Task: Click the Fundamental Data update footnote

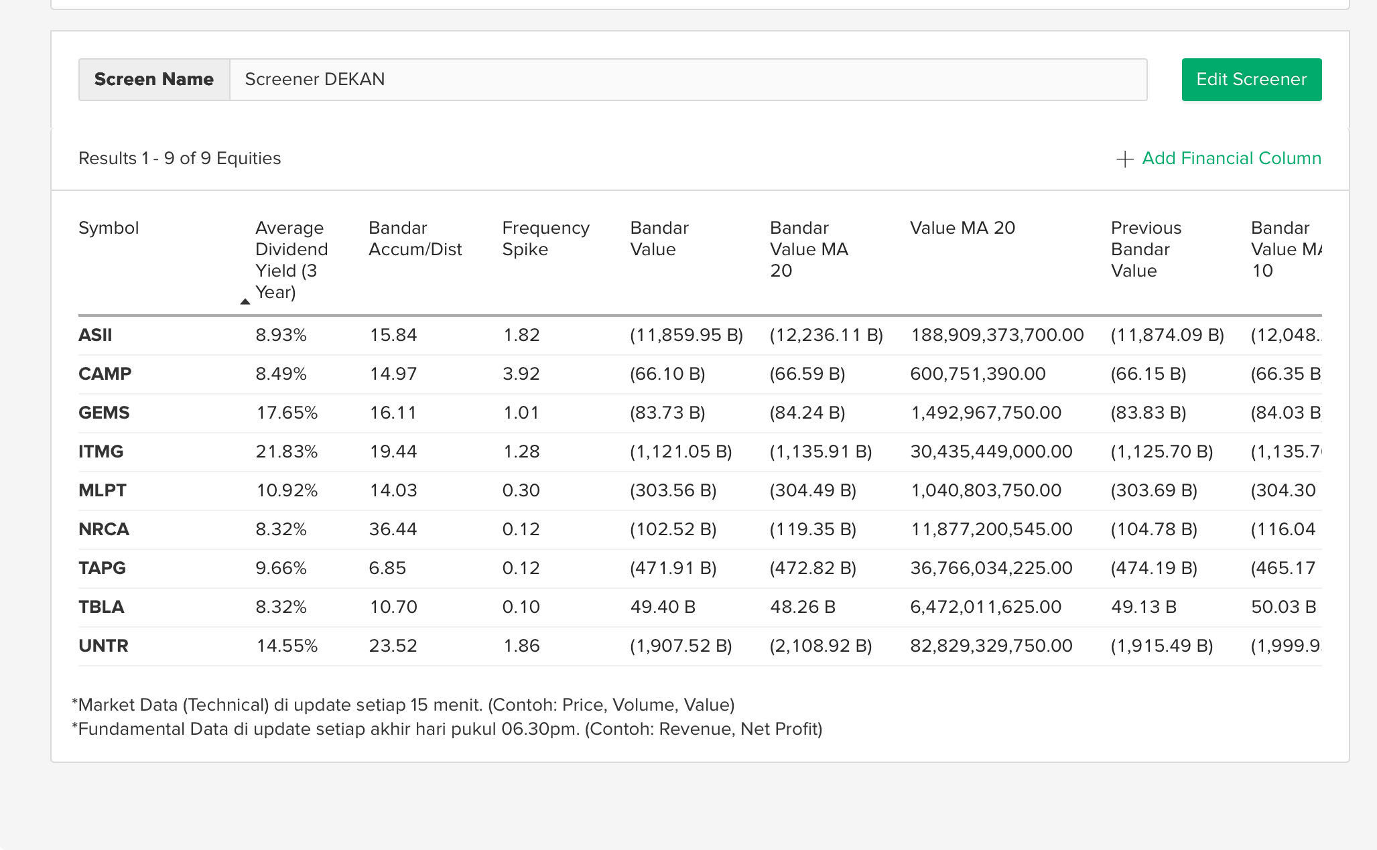Action: 447,729
